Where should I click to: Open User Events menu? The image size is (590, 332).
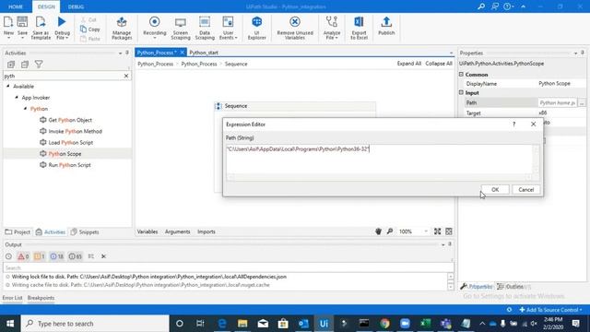(228, 28)
